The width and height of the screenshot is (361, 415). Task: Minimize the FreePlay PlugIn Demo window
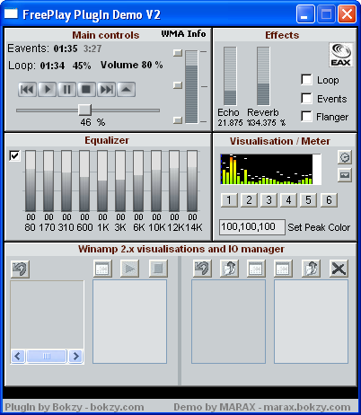point(305,13)
